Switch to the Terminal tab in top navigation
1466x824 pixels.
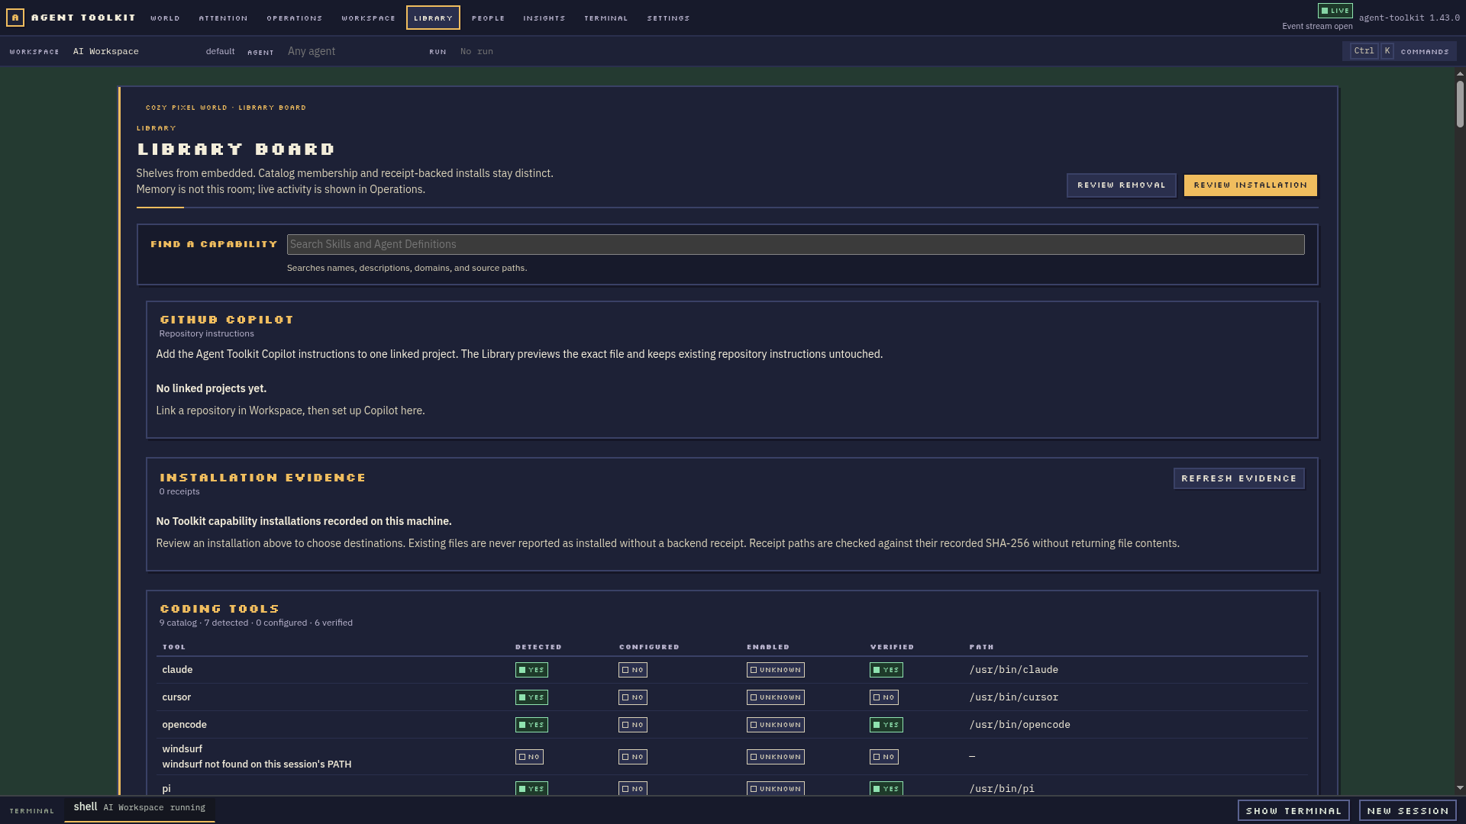(x=606, y=18)
